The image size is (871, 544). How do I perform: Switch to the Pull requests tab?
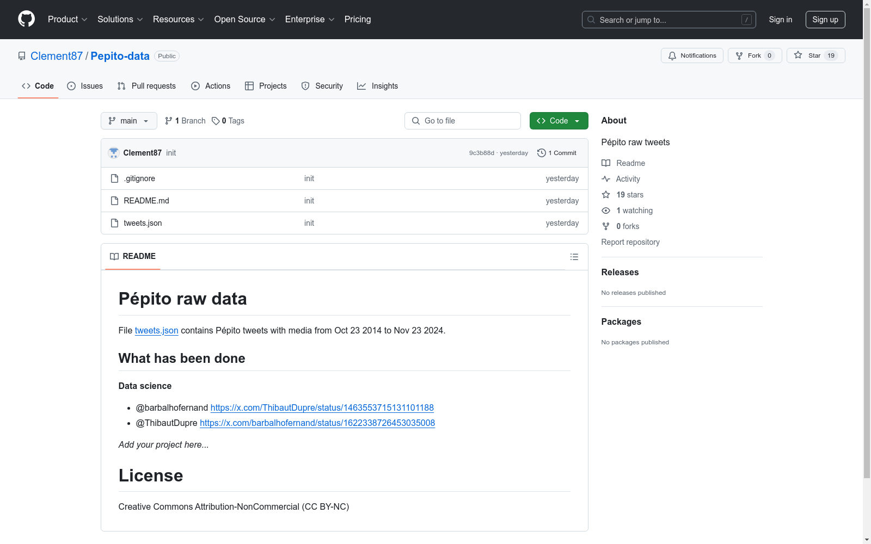[146, 86]
